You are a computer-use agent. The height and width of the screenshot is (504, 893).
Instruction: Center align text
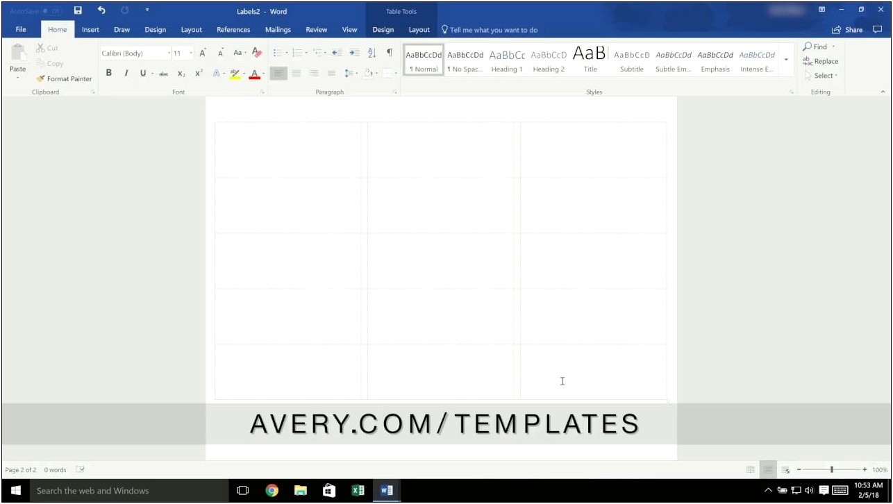coord(297,73)
